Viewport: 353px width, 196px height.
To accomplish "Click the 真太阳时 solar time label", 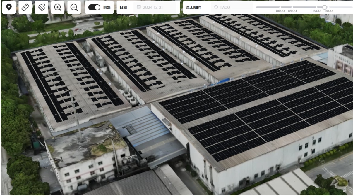I will [x=194, y=7].
